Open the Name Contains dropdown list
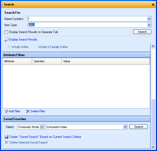 point(149,19)
